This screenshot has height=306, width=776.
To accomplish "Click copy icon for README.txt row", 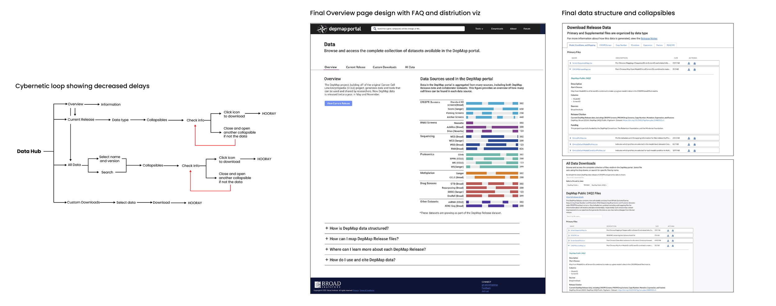I will [x=673, y=235].
